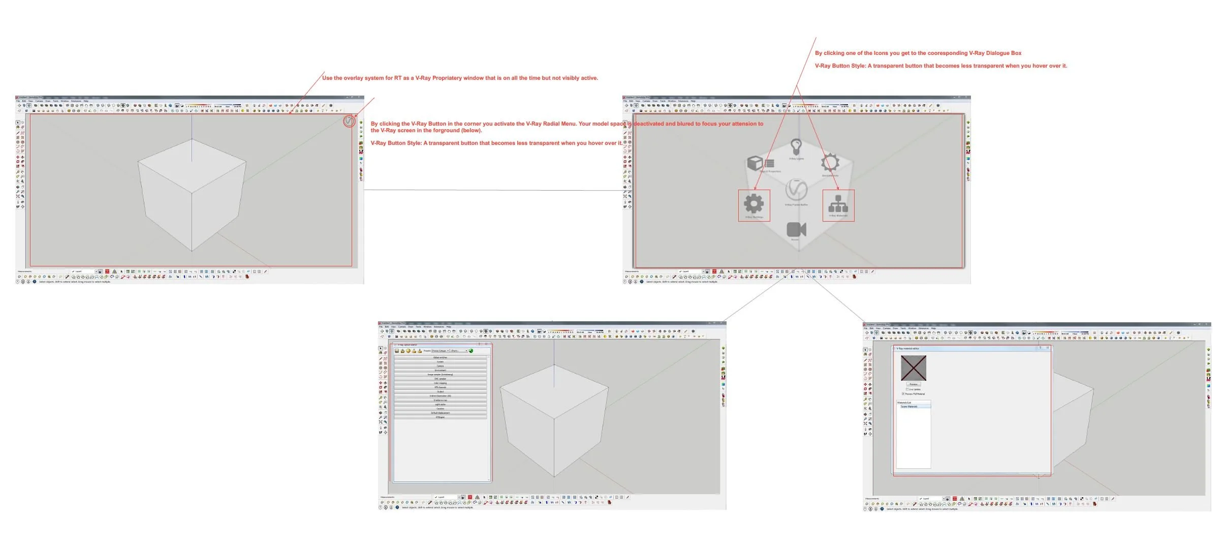1224x546 pixels.
Task: Expand the Irradiance map rollout
Action: tap(440, 400)
